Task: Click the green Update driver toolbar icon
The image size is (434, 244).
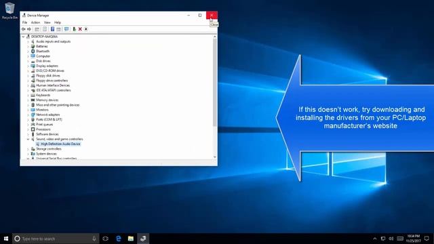Action: 74,29
